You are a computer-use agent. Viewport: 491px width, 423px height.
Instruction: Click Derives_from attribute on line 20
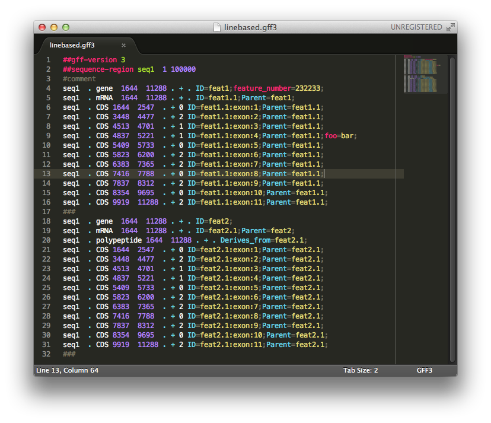tap(245, 240)
